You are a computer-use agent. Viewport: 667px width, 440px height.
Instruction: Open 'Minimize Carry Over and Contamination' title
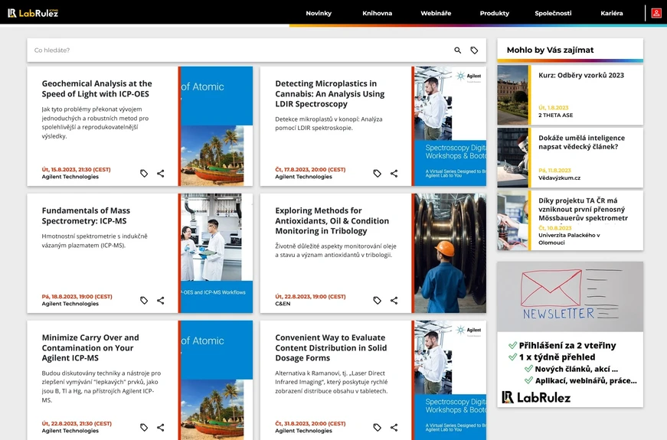coord(90,347)
